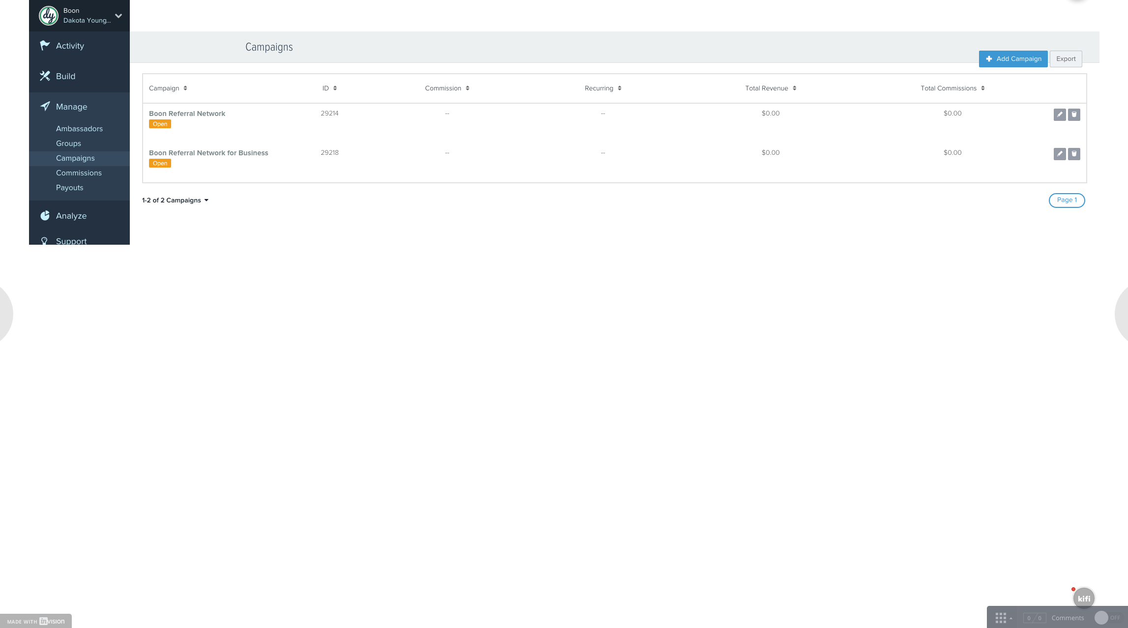Edit Boon Referral Network for Business campaign
Image resolution: width=1128 pixels, height=628 pixels.
click(x=1060, y=154)
